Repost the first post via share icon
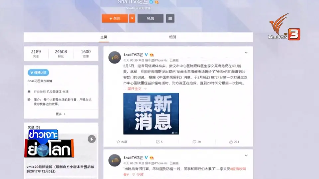Image resolution: width=319 pixels, height=179 pixels. tap(159, 142)
